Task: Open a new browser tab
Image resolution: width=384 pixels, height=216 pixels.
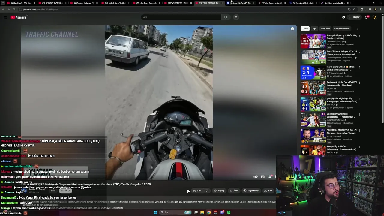Action: 353,3
